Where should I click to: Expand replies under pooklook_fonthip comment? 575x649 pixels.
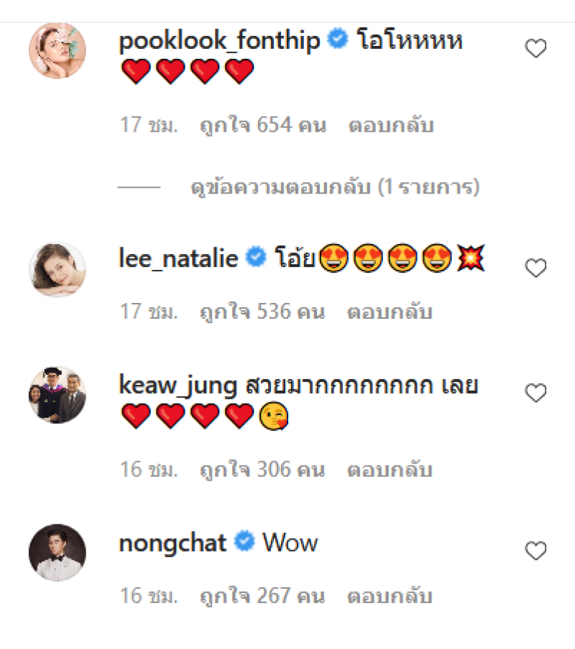pos(335,188)
